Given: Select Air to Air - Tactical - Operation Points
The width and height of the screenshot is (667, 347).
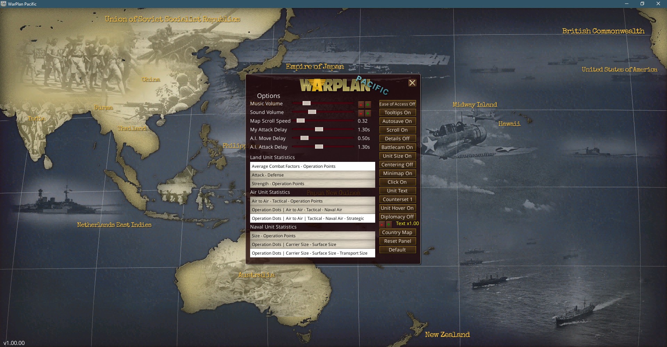Looking at the screenshot, I should click(x=312, y=201).
